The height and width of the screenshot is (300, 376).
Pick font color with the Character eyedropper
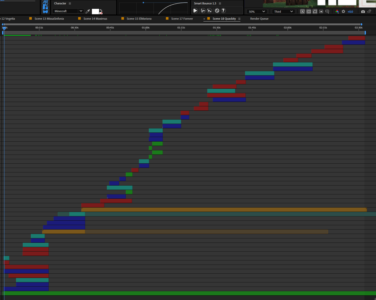coord(88,11)
